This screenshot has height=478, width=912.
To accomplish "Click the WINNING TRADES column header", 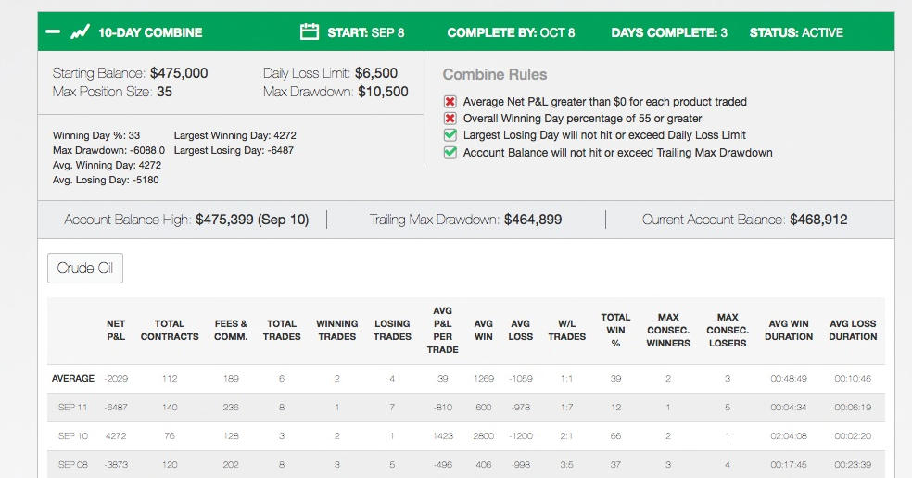I will [336, 330].
